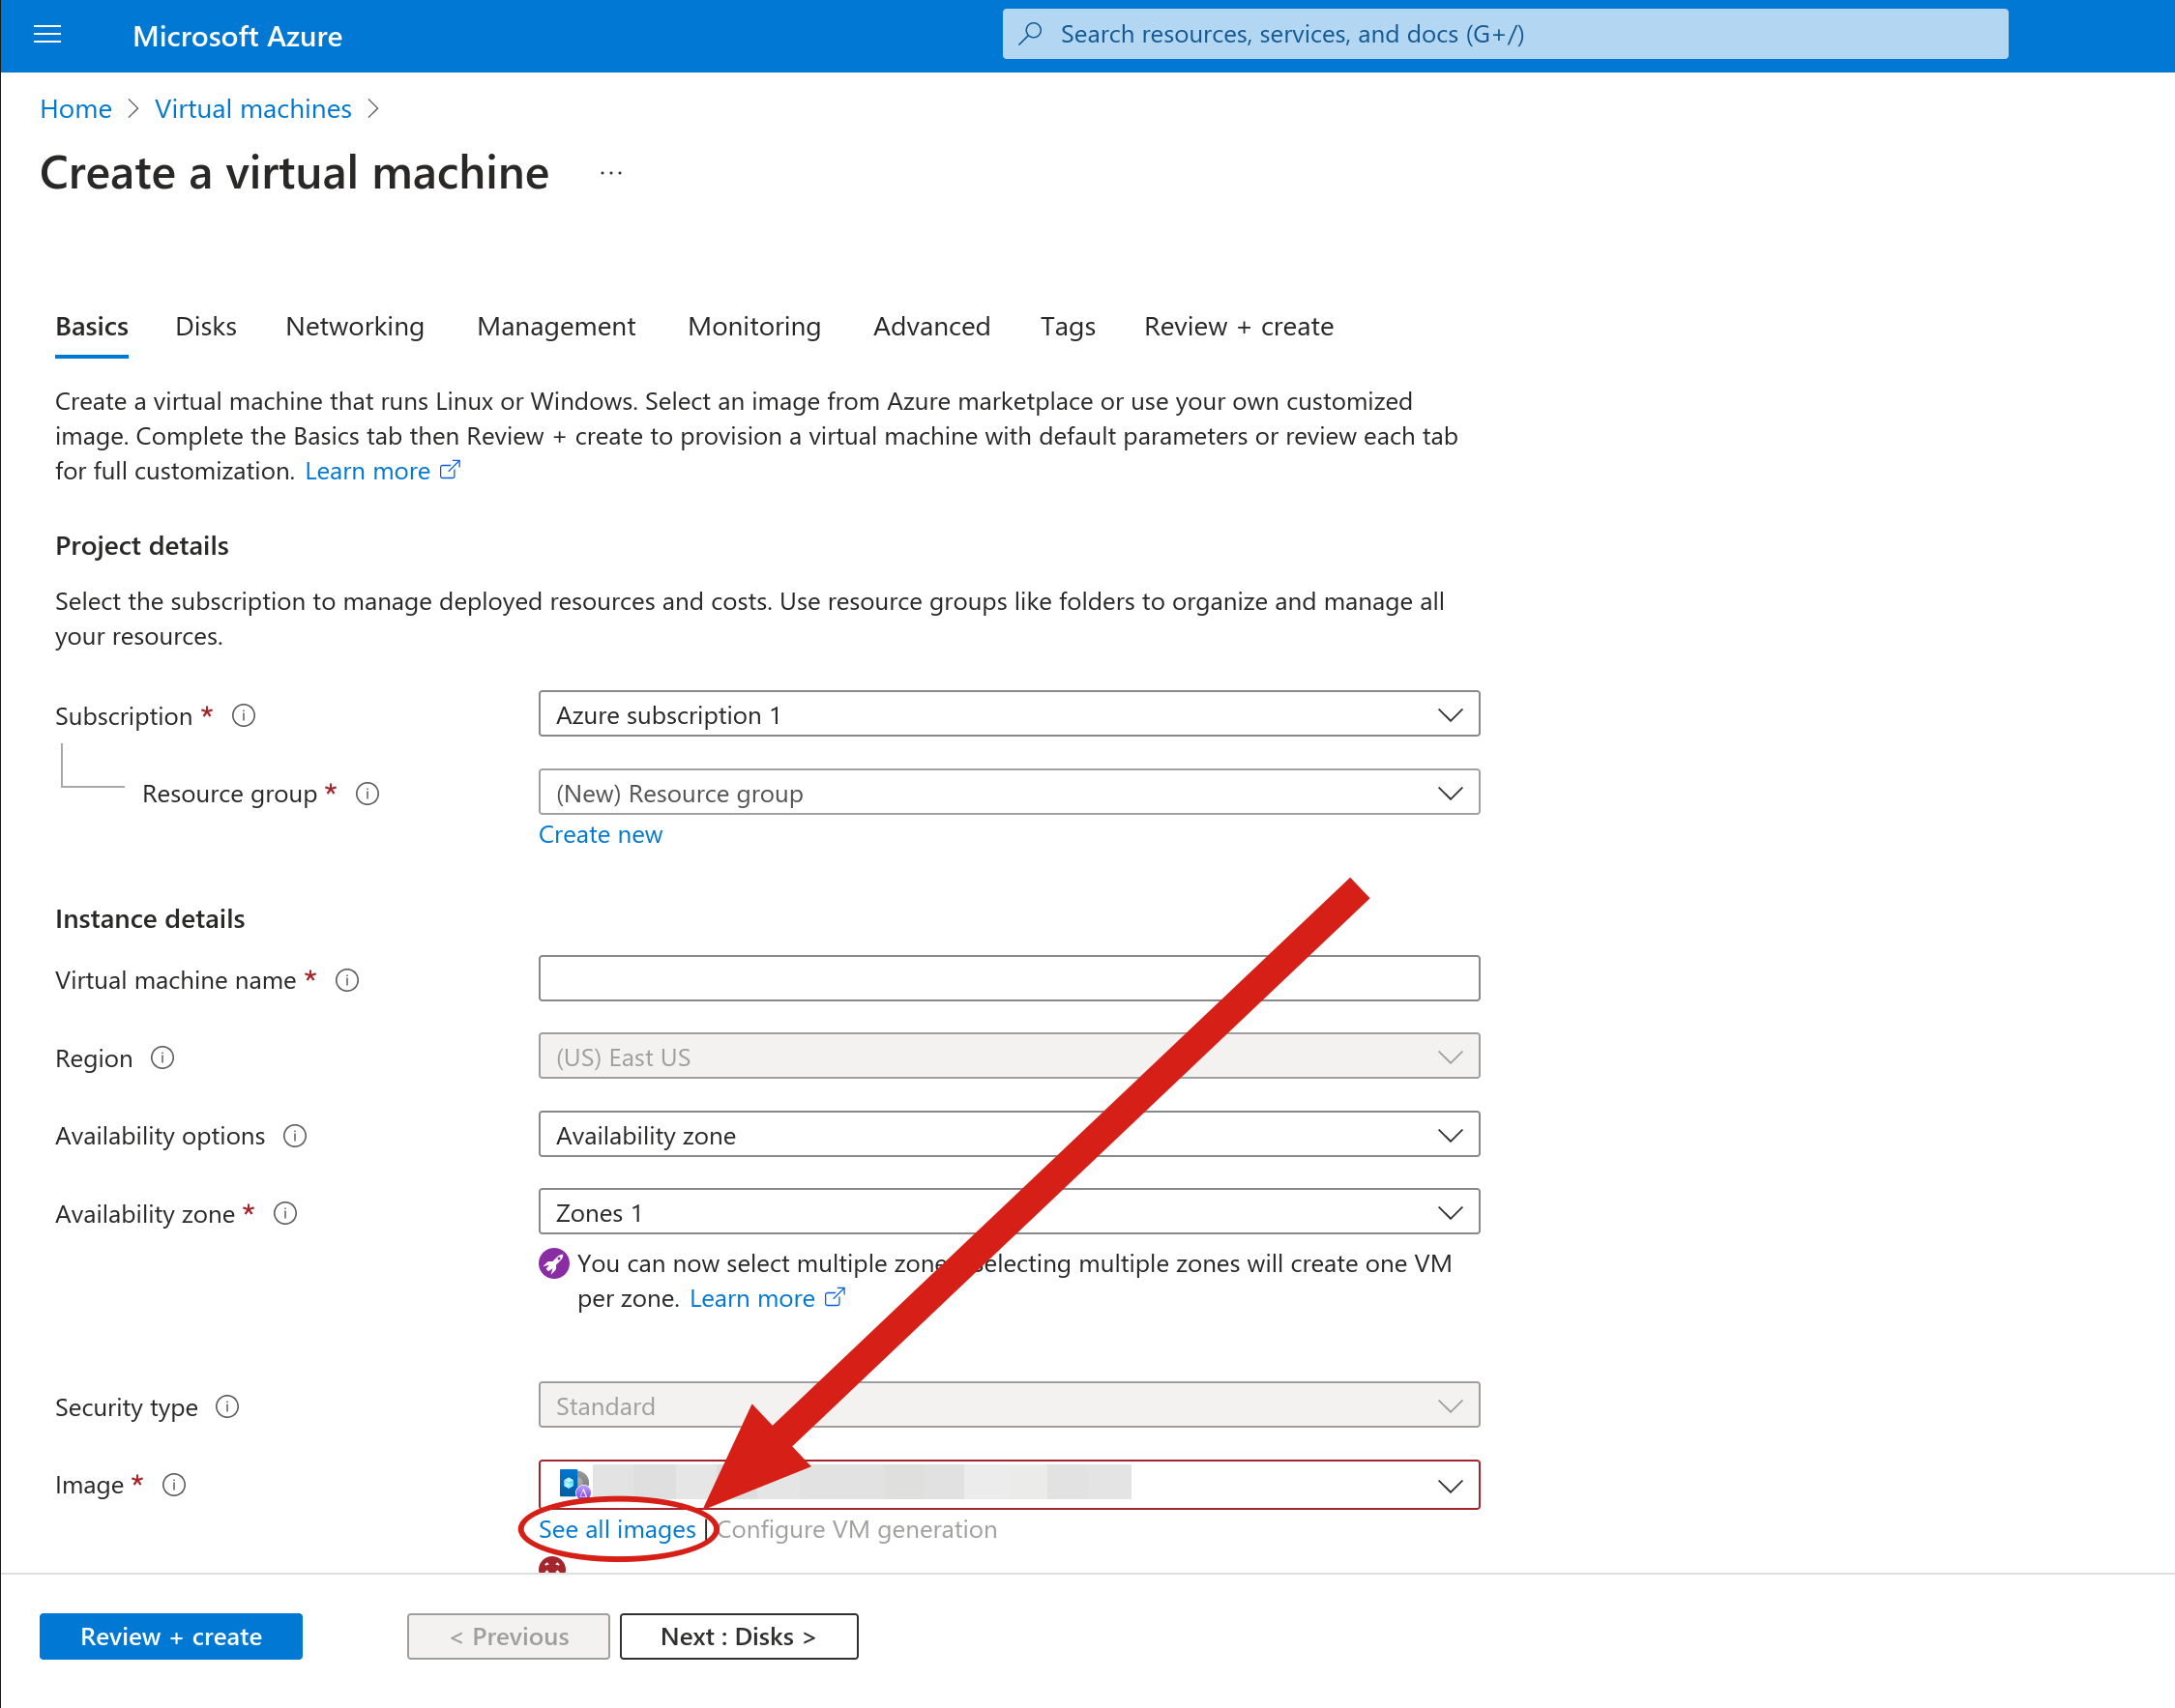Go to the Management tab
This screenshot has height=1708, width=2175.
[x=556, y=327]
